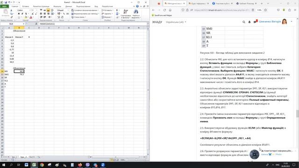
Task: Align cell text to the left
Action: click(x=41, y=14)
